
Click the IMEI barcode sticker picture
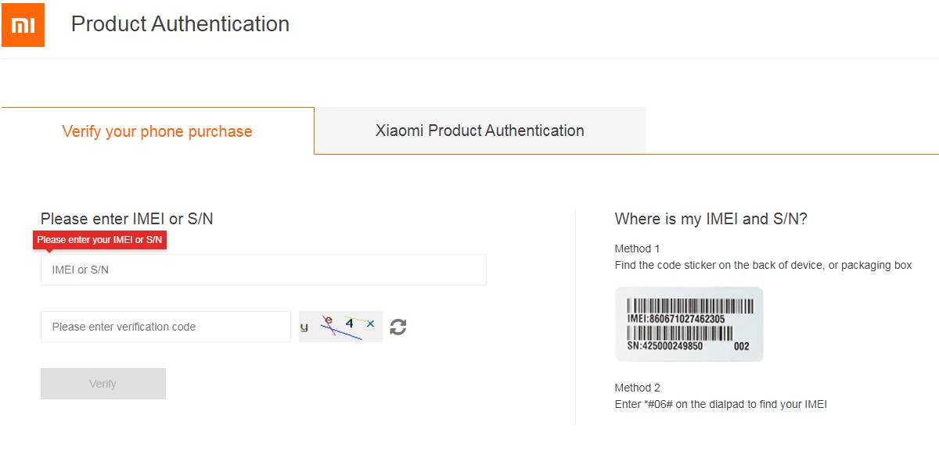(x=689, y=324)
